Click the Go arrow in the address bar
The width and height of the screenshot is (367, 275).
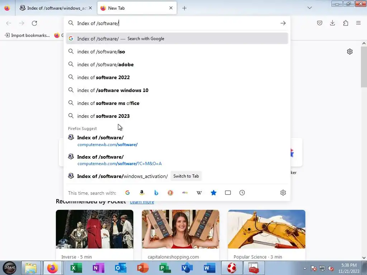(283, 23)
